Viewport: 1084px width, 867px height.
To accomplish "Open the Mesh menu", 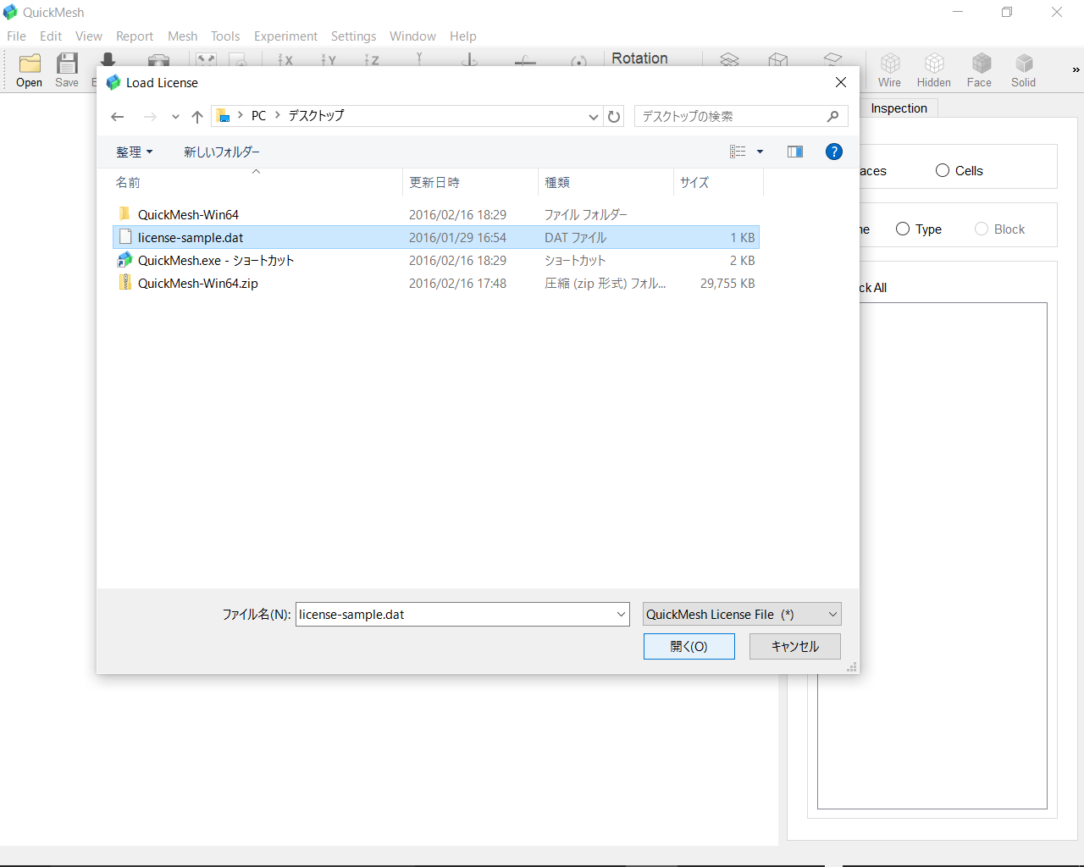I will [182, 36].
